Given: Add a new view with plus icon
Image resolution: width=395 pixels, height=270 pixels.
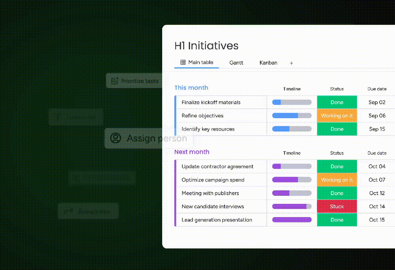Looking at the screenshot, I should (291, 63).
